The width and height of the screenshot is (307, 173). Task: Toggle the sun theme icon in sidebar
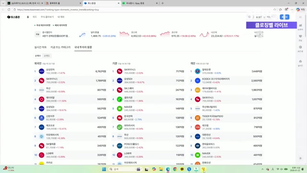300,158
